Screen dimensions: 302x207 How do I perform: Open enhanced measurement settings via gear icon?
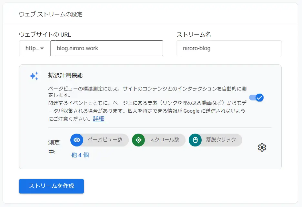262,147
